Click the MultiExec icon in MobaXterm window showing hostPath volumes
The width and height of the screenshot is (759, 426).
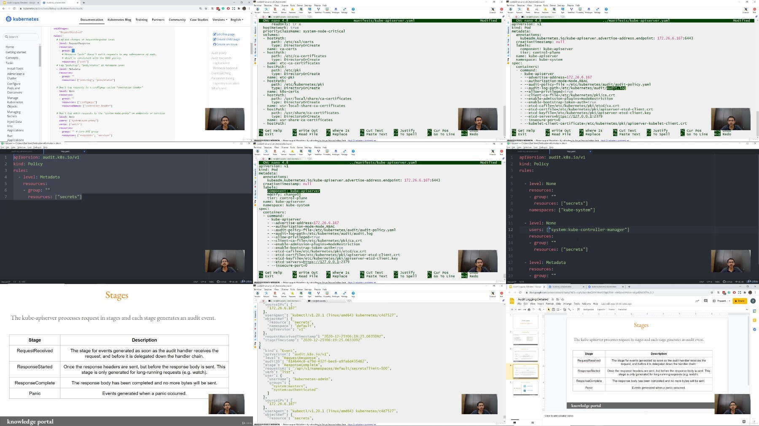pyautogui.click(x=318, y=10)
